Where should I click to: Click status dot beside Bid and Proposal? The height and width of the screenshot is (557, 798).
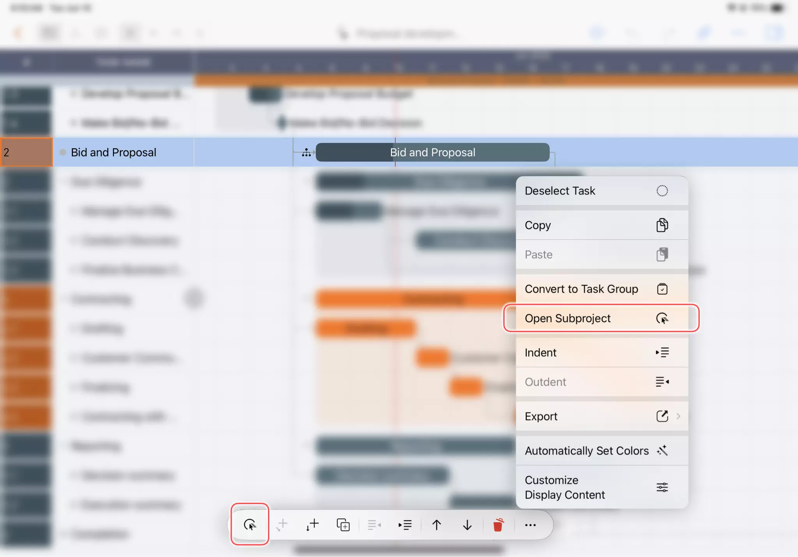click(63, 152)
